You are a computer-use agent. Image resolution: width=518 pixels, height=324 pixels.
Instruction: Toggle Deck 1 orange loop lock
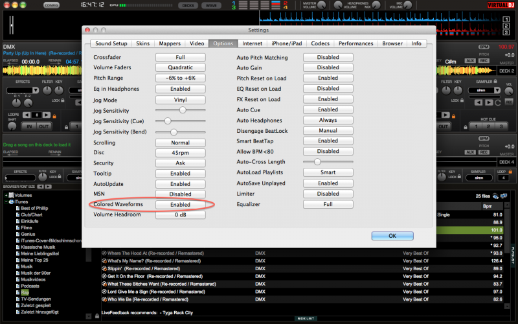(54, 116)
